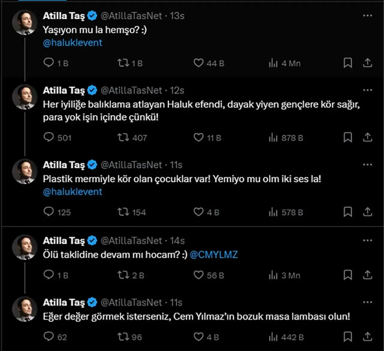This screenshot has width=384, height=351.
Task: Click Atilla Taş avatar on the first tweet
Action: pyautogui.click(x=25, y=22)
